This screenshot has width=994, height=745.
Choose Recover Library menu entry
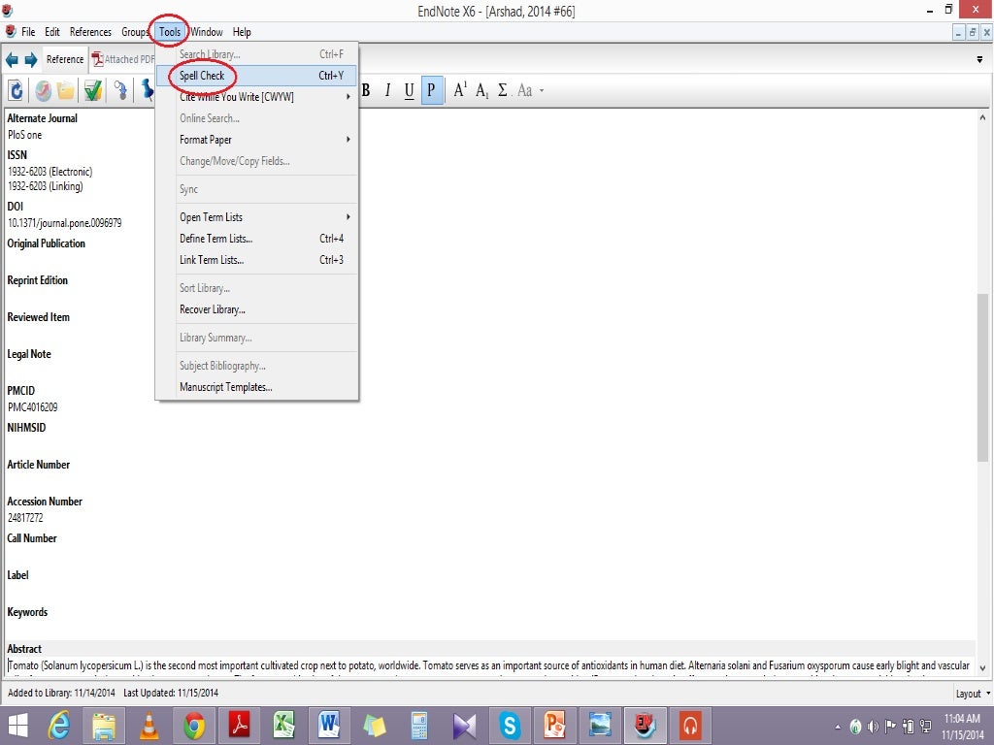pyautogui.click(x=256, y=309)
